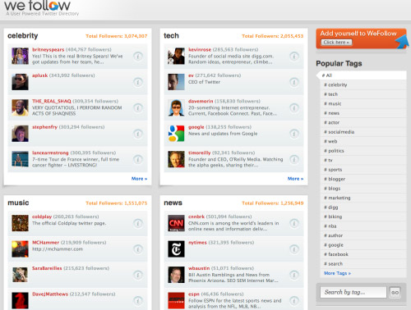Open the timoreilly username link

pyautogui.click(x=200, y=153)
